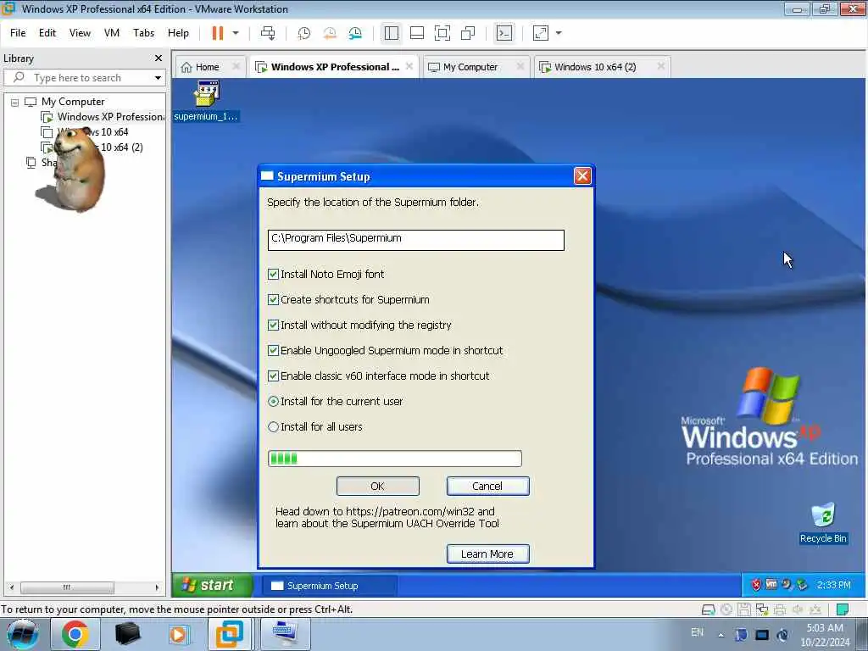
Task: Click the supermium installer desktop icon
Action: [207, 101]
